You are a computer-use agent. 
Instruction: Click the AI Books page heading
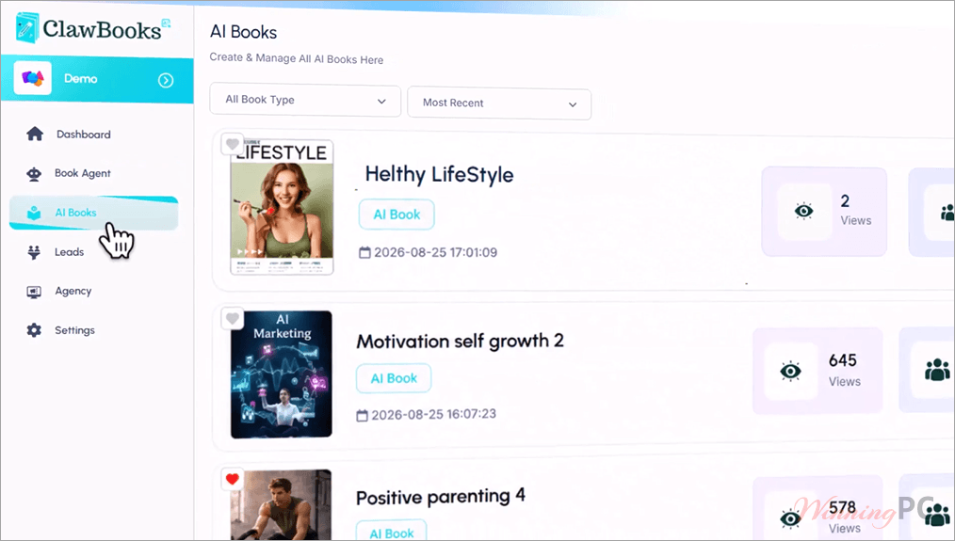coord(243,32)
